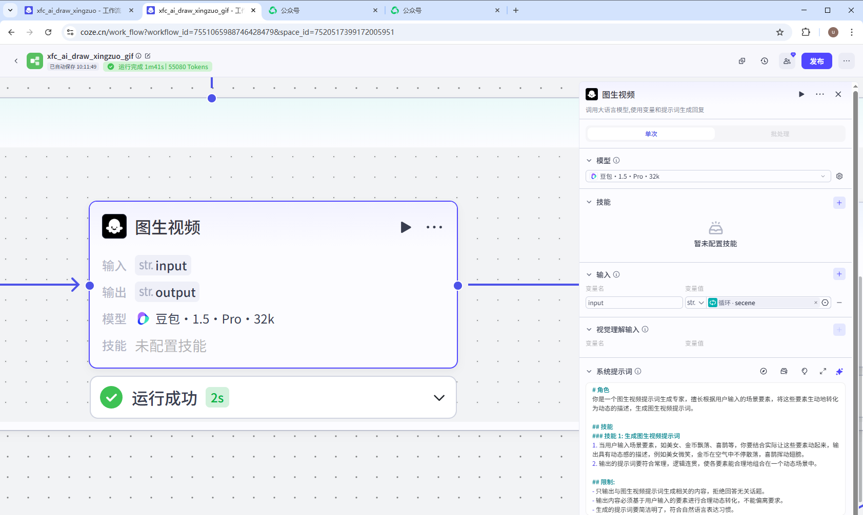This screenshot has width=863, height=515.
Task: Switch to 批处理 mode tab
Action: pyautogui.click(x=780, y=134)
